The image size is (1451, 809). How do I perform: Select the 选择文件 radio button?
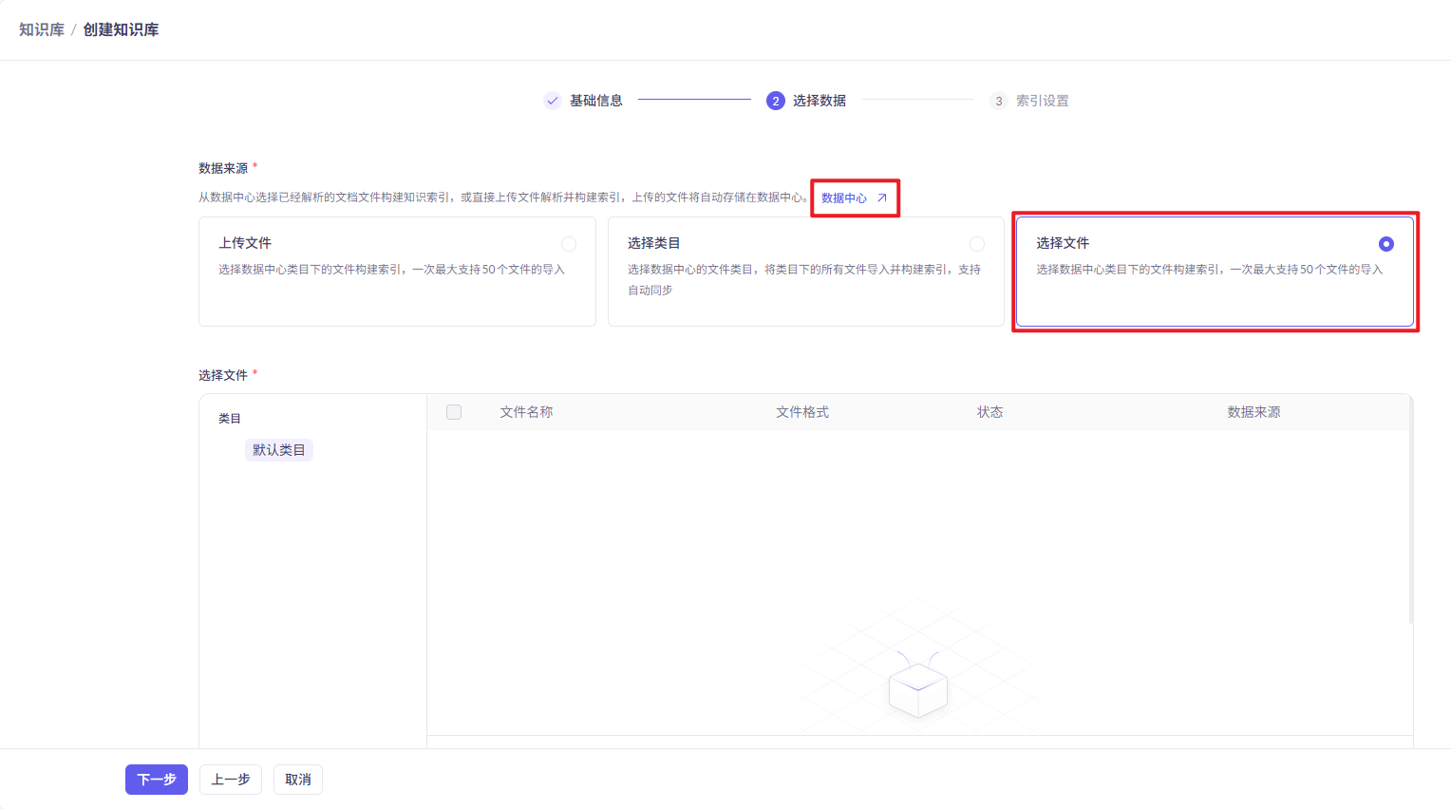(1385, 244)
